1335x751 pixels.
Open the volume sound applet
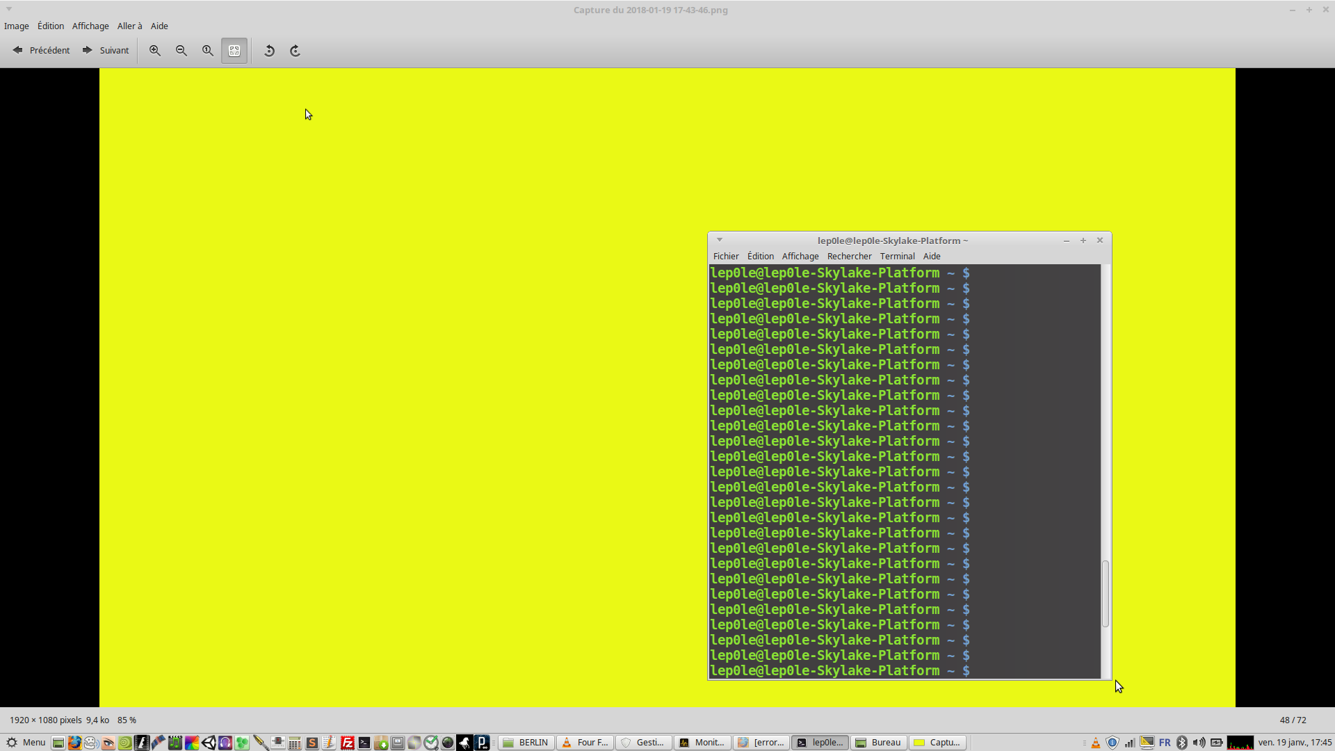click(x=1199, y=743)
